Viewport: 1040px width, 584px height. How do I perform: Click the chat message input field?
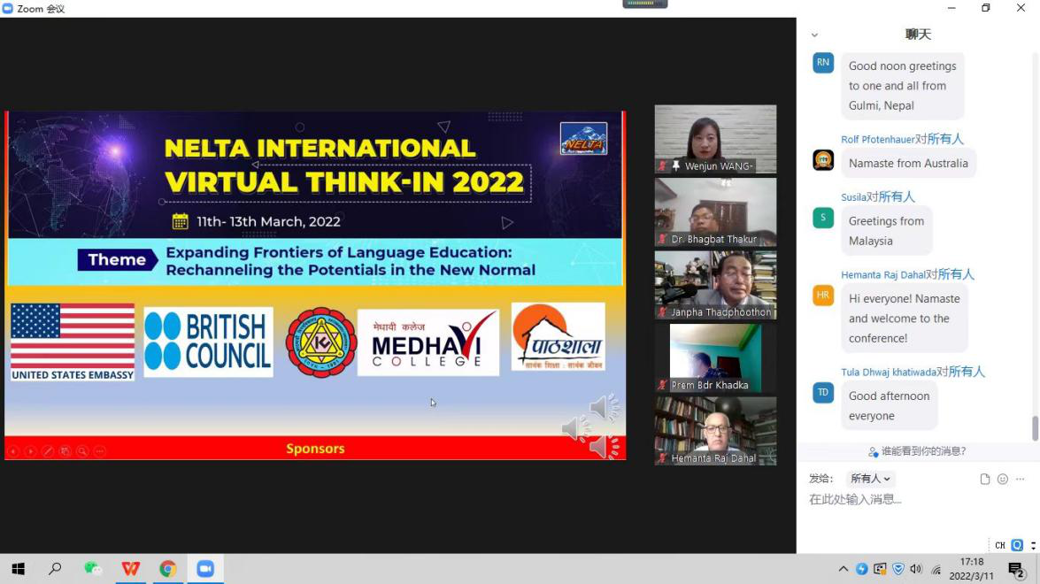pos(912,500)
